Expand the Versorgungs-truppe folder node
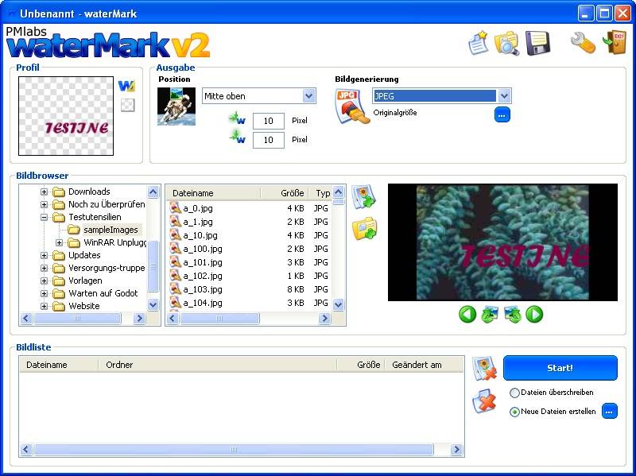 pos(44,268)
